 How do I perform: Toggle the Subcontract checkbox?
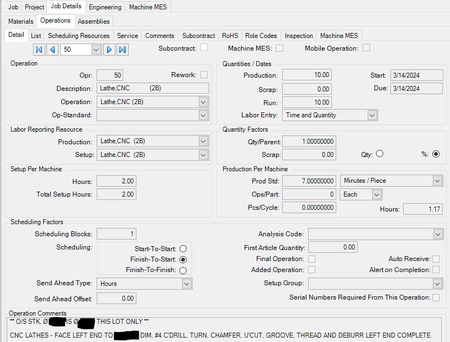click(204, 47)
